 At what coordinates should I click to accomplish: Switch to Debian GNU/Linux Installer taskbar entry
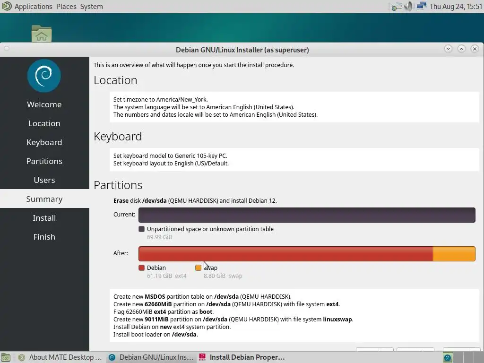tap(151, 357)
